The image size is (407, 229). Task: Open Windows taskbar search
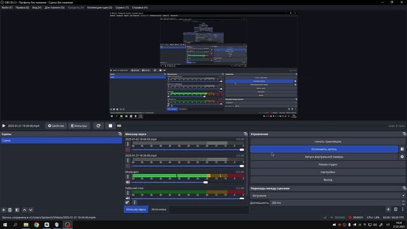coord(15,225)
